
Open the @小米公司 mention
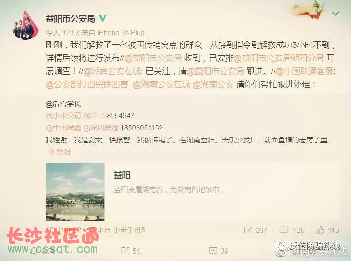(63, 116)
